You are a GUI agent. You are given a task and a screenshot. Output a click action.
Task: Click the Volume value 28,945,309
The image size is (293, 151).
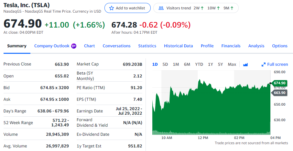(57, 134)
